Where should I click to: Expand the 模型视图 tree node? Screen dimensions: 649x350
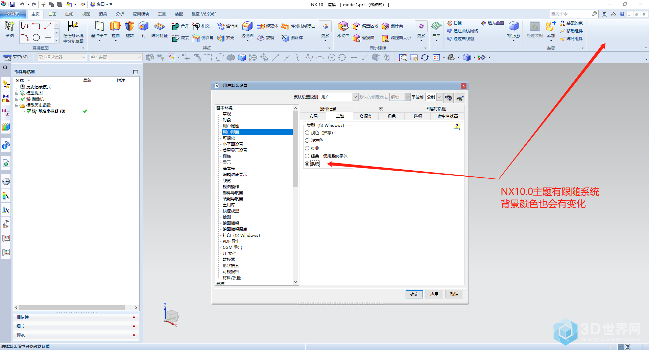[x=17, y=93]
